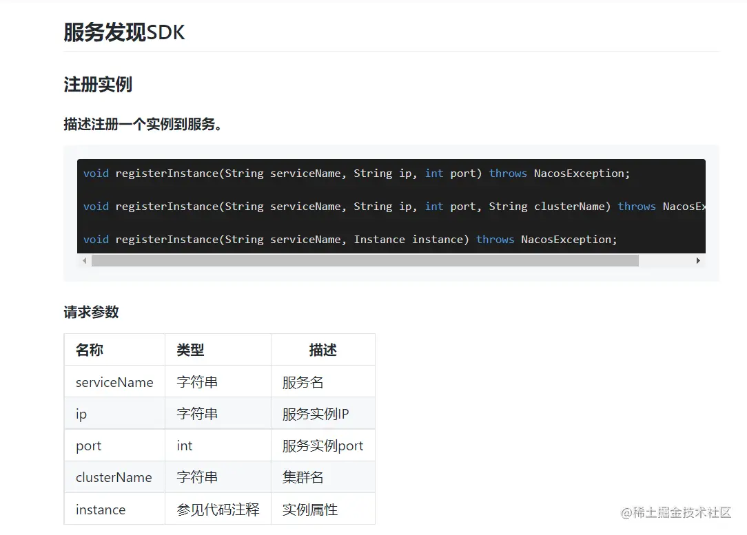
Task: Click the 请求参数 heading
Action: coord(91,312)
